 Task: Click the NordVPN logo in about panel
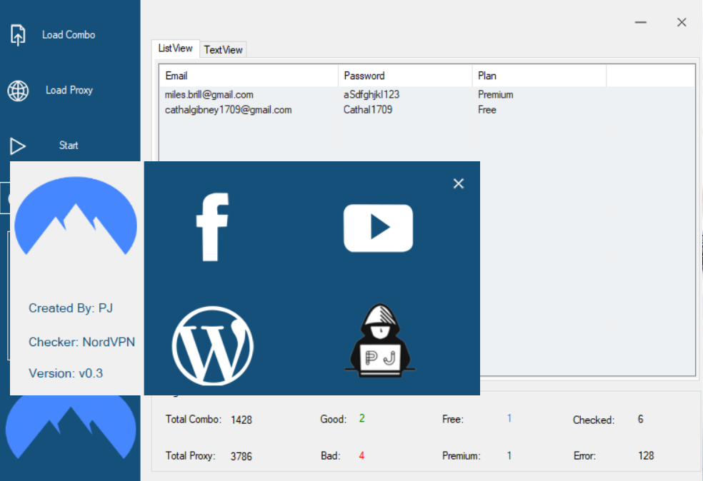[x=76, y=216]
